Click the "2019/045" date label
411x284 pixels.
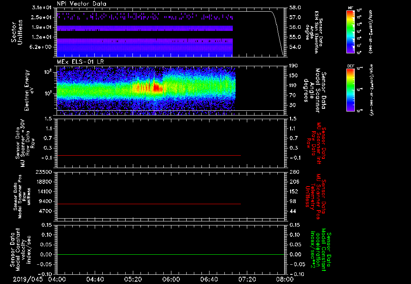tap(28, 279)
